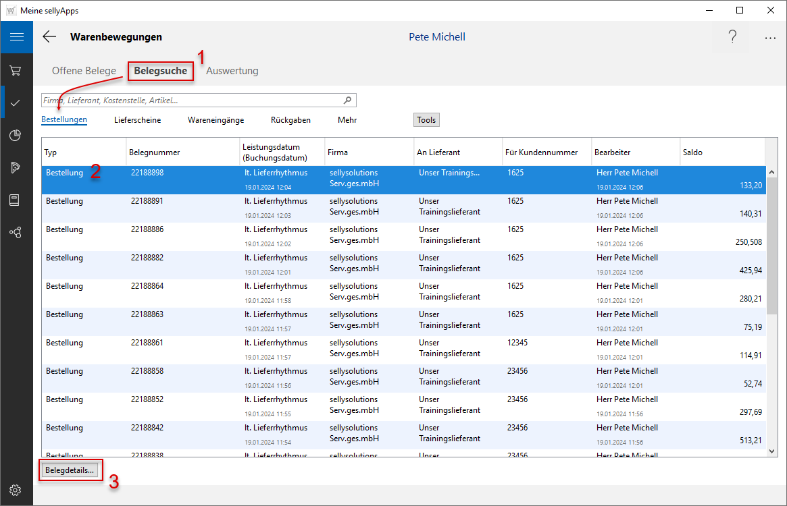Click the book icon in sidebar
The image size is (787, 506).
coord(16,200)
